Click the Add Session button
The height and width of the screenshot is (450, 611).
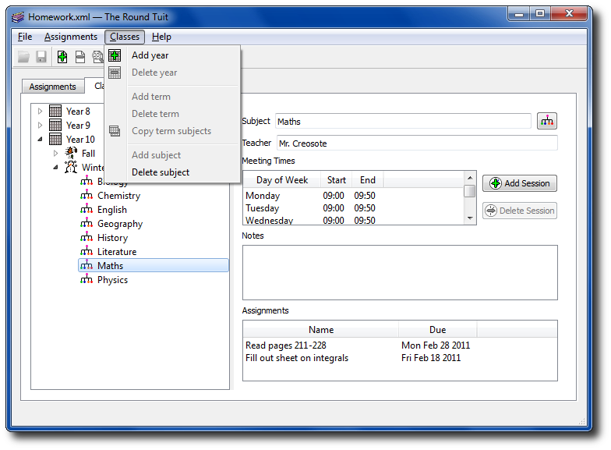(x=519, y=183)
